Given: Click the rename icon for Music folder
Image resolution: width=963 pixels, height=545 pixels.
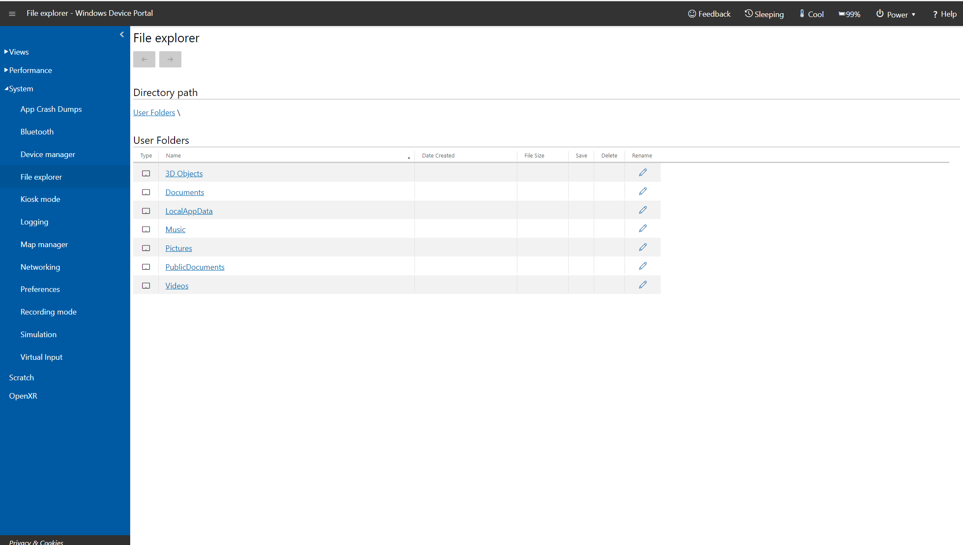Looking at the screenshot, I should coord(643,228).
